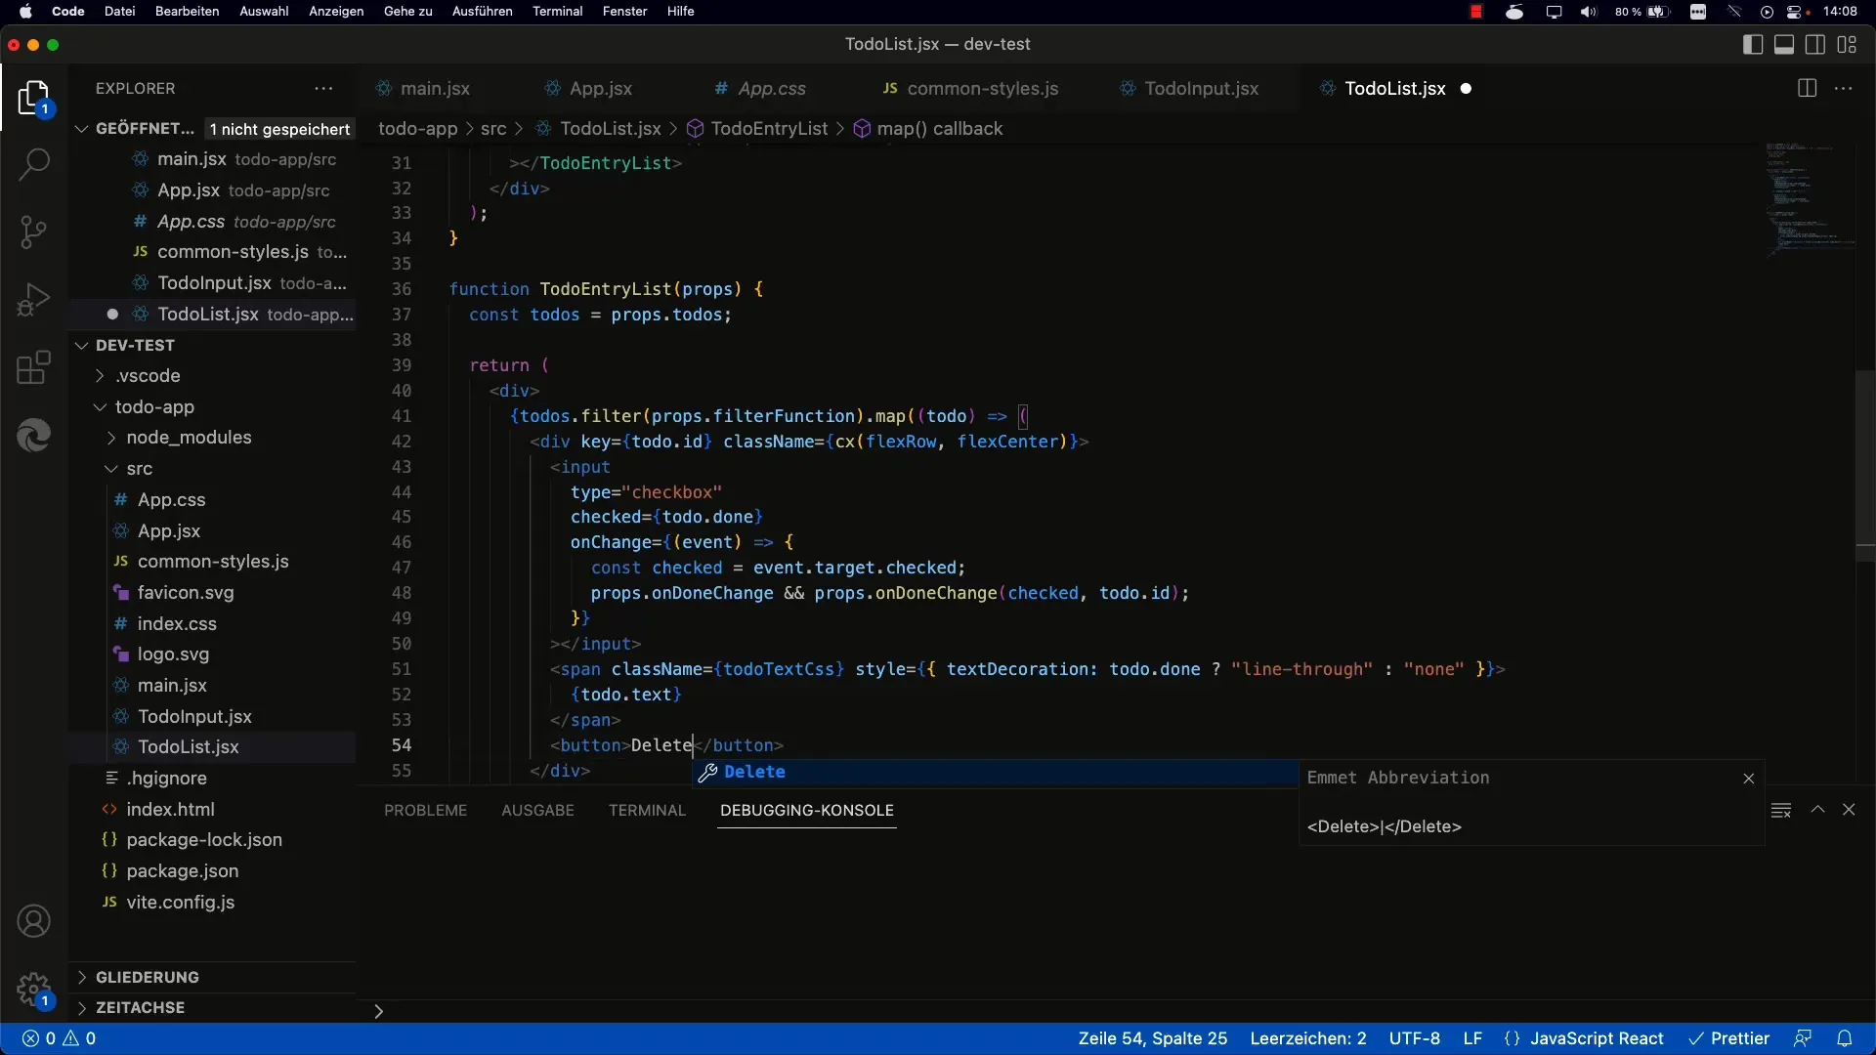Open the Accounts icon in activity bar
Viewport: 1876px width, 1055px height.
[x=33, y=921]
